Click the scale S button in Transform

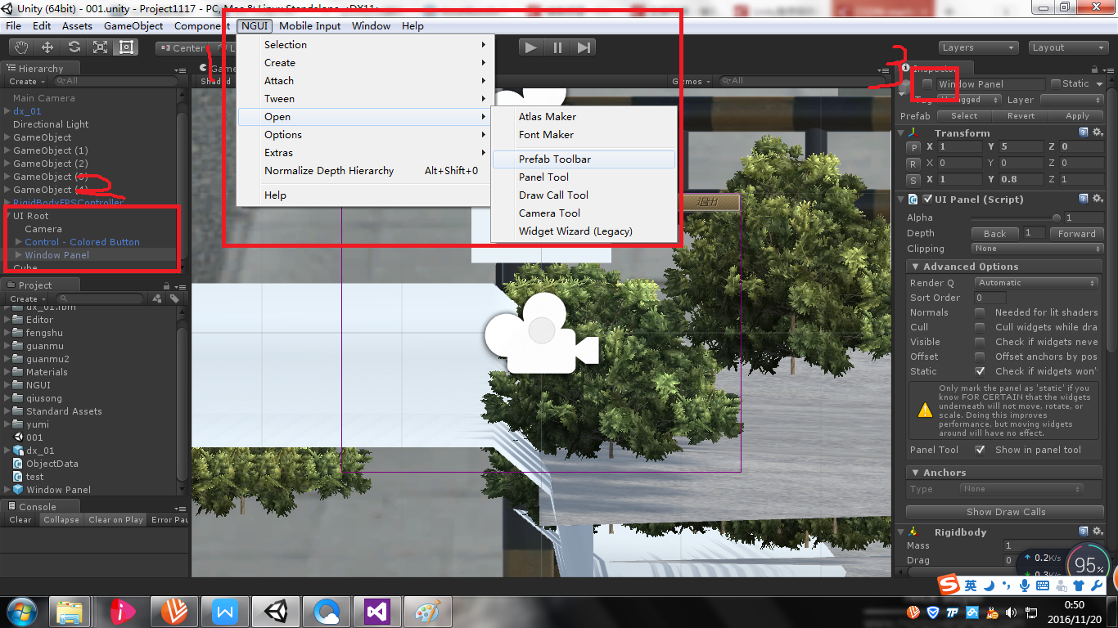pos(914,180)
